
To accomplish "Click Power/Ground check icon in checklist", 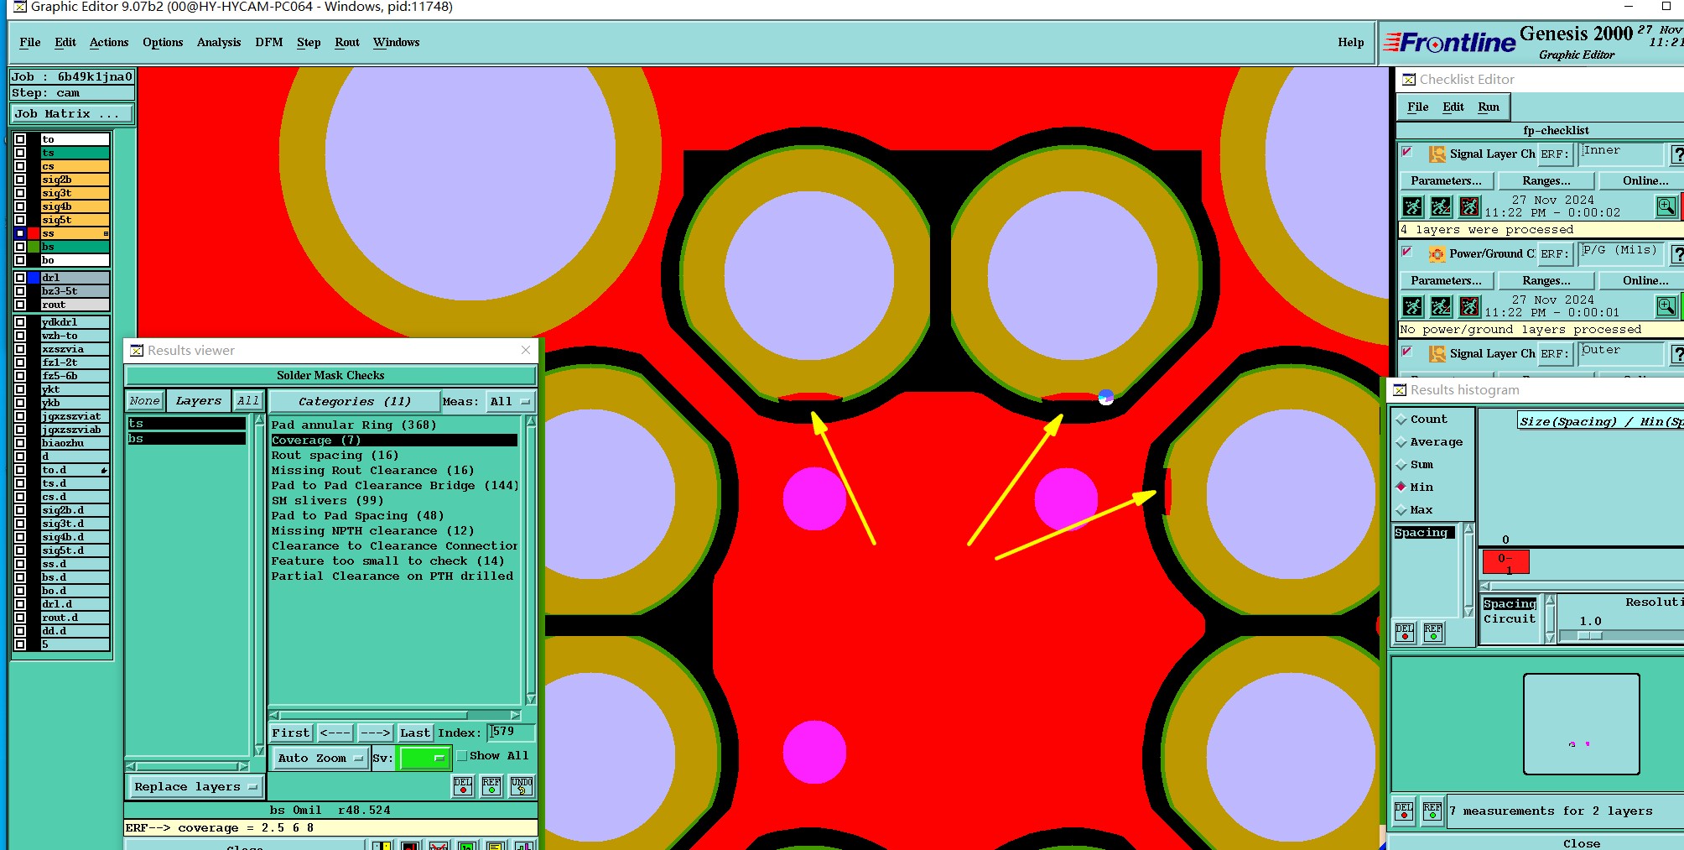I will [x=1437, y=254].
